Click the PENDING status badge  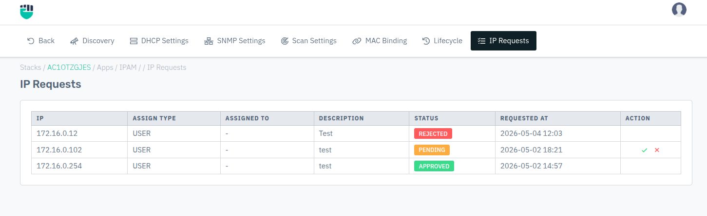click(432, 150)
